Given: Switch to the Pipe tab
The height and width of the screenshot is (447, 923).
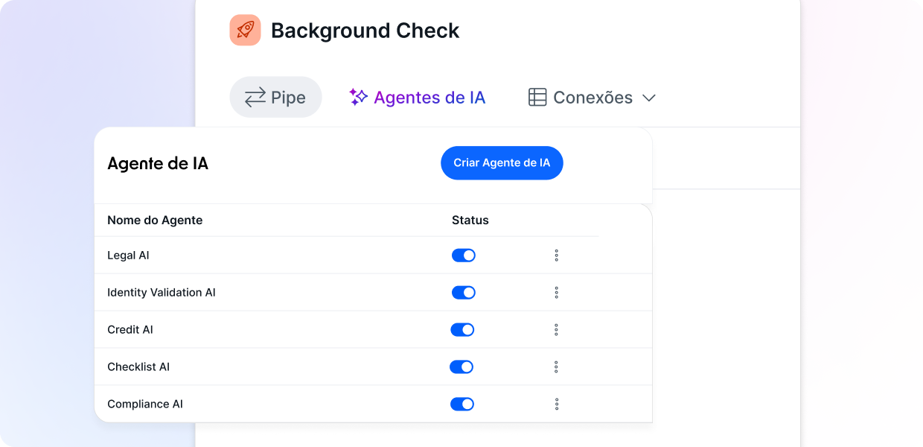Looking at the screenshot, I should (x=275, y=98).
